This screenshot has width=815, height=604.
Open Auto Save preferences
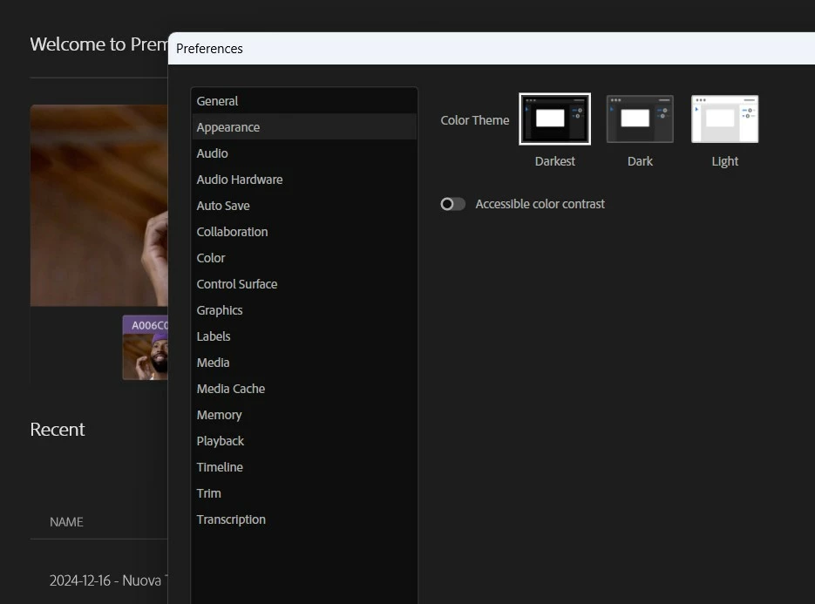point(304,206)
